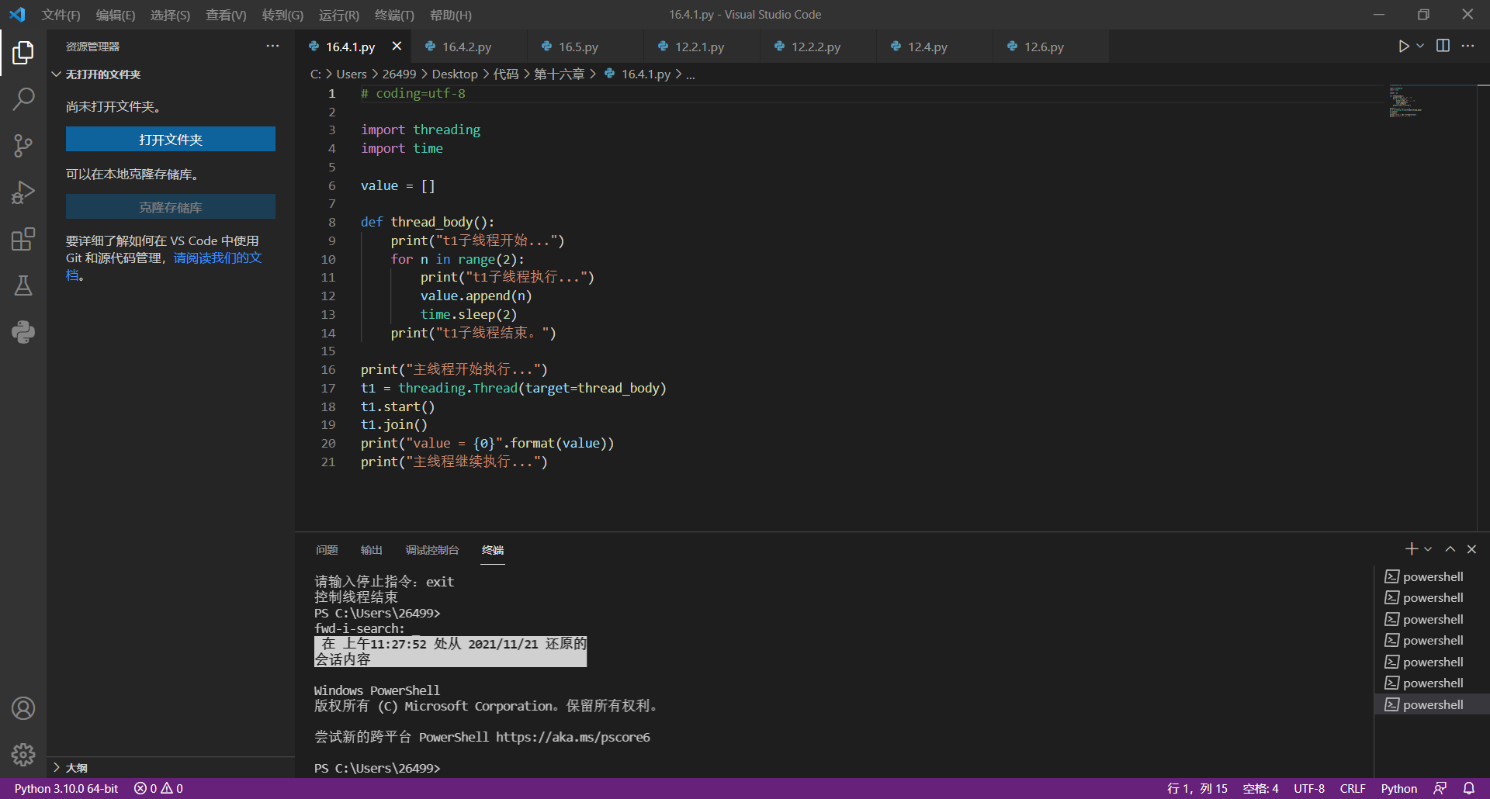Screen dimensions: 1490x799
Task: Open the new terminal launch profile dropdown
Action: [1428, 549]
